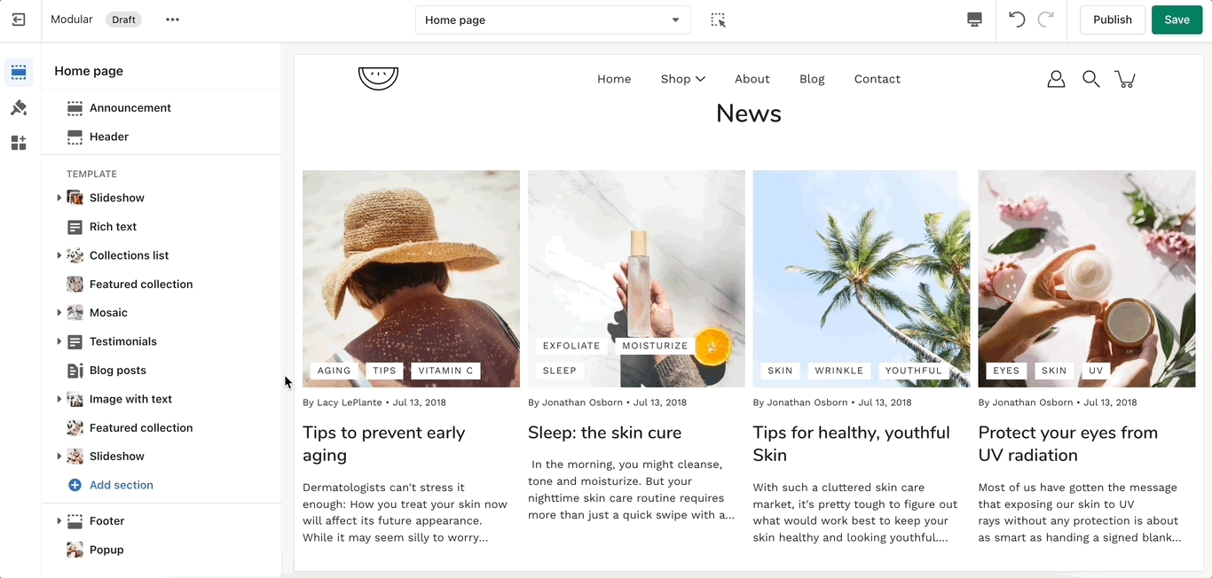Expand the Testimonials section
This screenshot has width=1212, height=578.
coord(59,341)
